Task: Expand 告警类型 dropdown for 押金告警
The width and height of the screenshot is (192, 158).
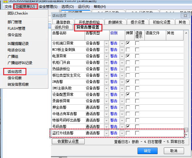Action: tap(106, 107)
